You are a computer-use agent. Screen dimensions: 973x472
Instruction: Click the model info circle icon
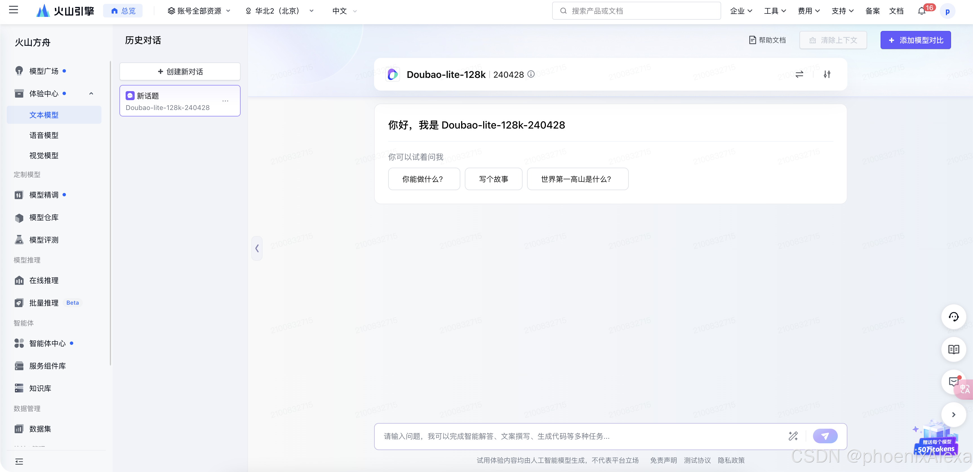click(531, 74)
